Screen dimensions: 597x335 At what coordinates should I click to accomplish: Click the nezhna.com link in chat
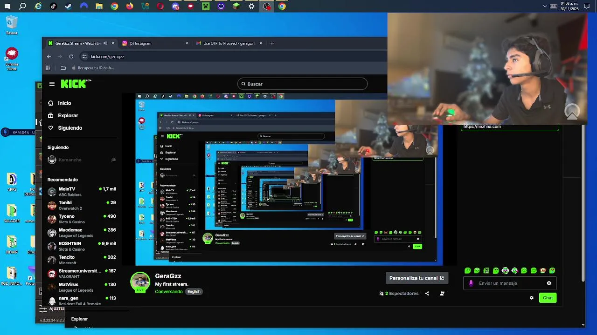pos(482,127)
